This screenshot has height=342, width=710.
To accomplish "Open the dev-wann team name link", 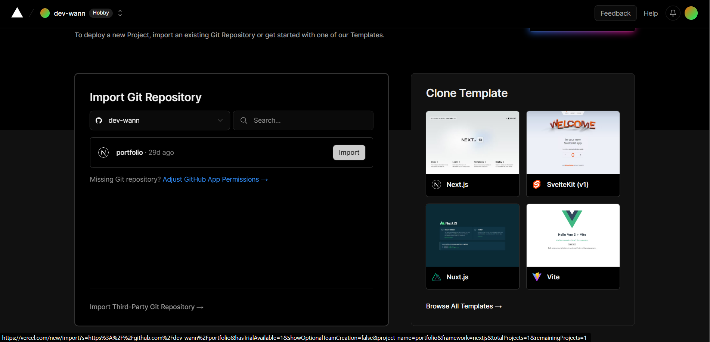I will (x=69, y=13).
